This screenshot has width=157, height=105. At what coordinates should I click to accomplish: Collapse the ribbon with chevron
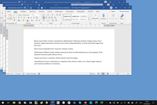click(x=130, y=23)
